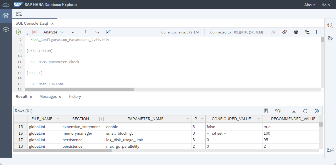Open a new SQL console icon
Image resolution: width=336 pixels, height=165 pixels.
point(19,14)
